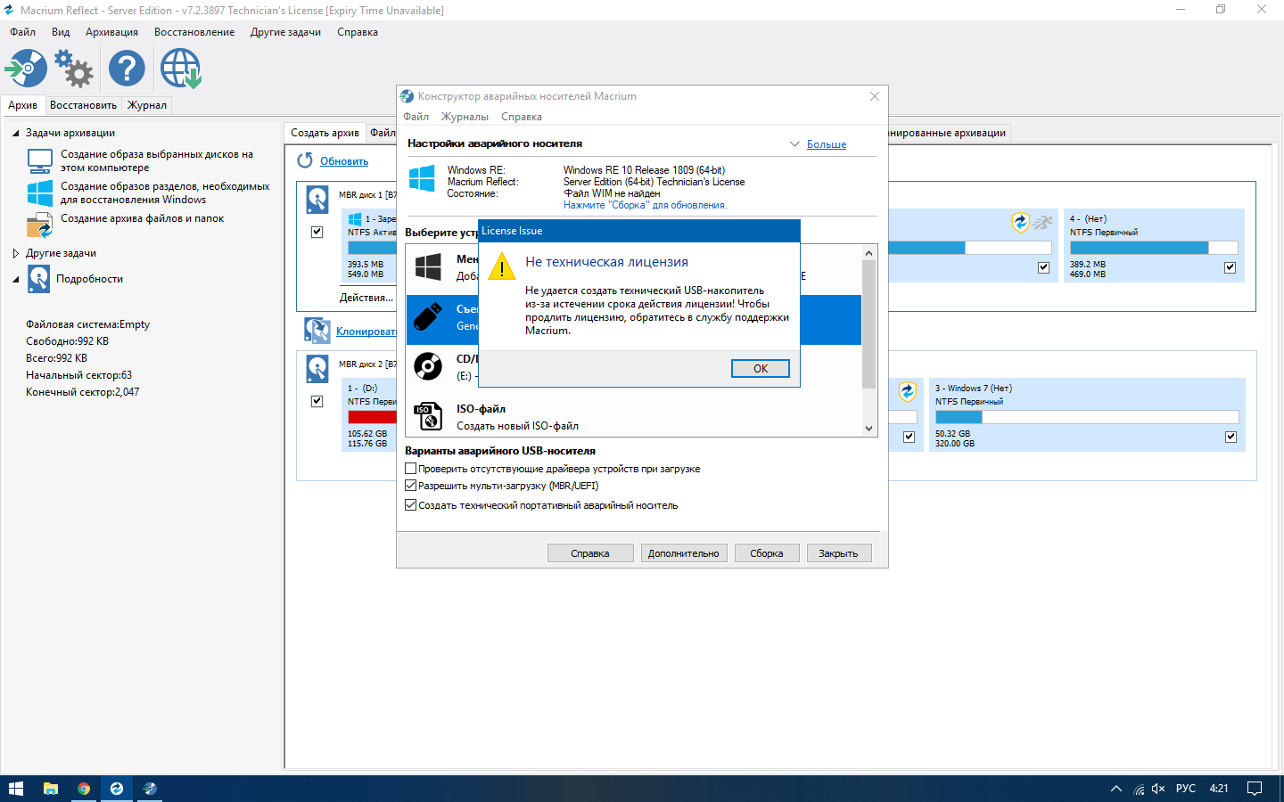Expand the 'Другие задачи' tree section
The width and height of the screenshot is (1284, 802).
point(16,253)
